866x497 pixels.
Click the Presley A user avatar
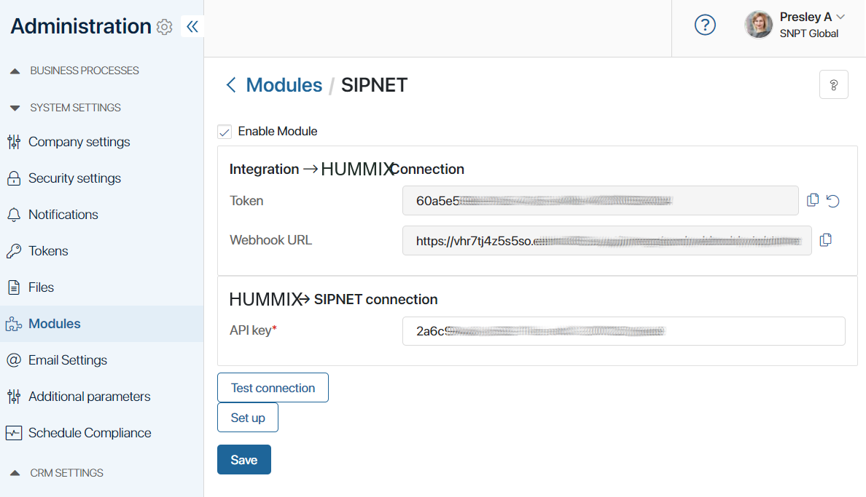click(758, 25)
